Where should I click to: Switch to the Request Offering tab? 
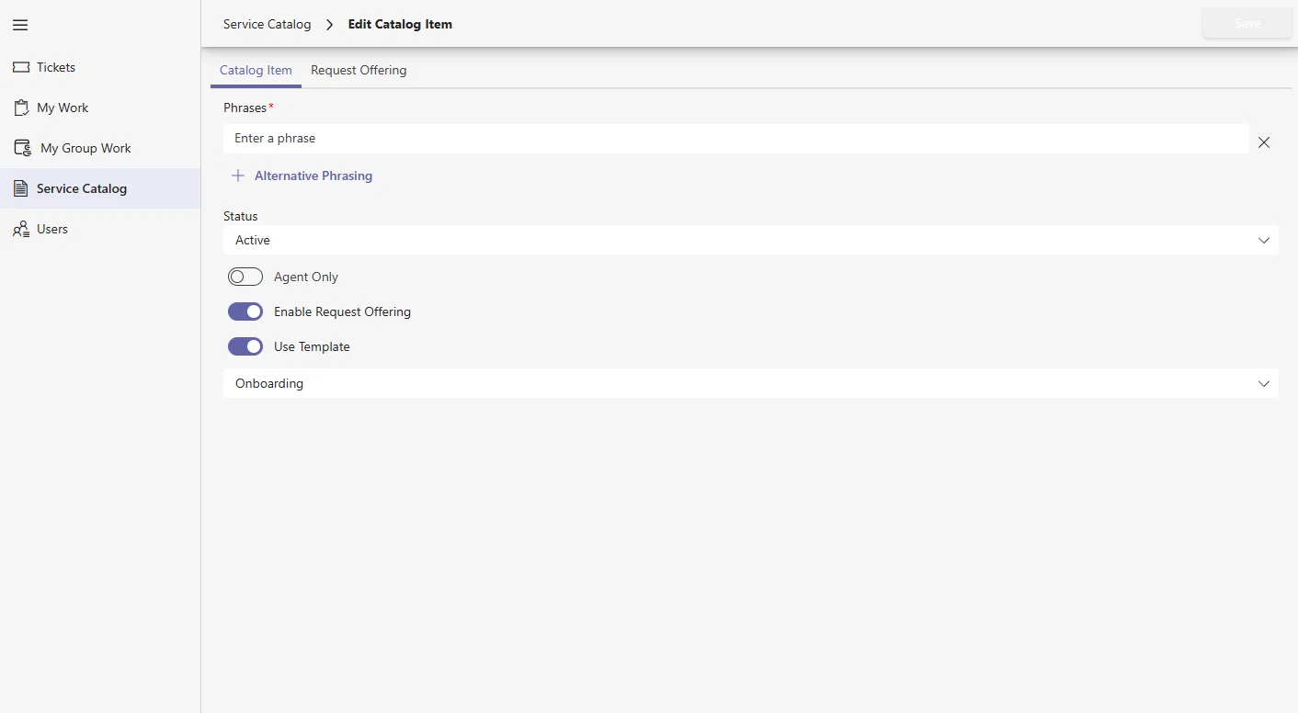pyautogui.click(x=359, y=70)
